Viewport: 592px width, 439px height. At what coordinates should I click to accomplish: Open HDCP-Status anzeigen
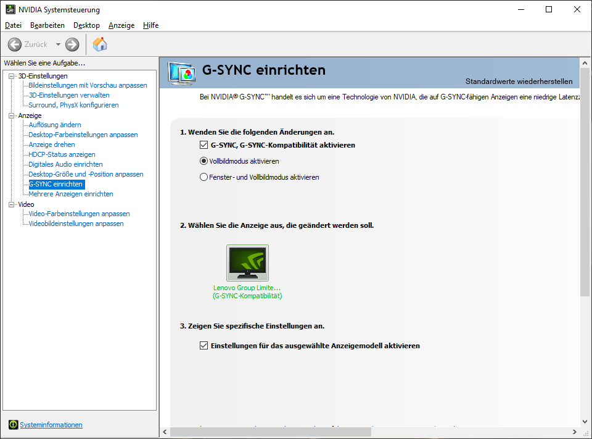(62, 154)
